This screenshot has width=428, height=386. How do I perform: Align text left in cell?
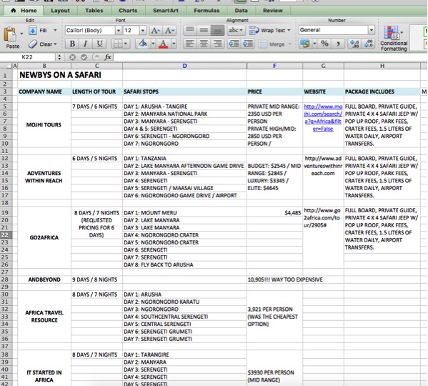tap(190, 44)
